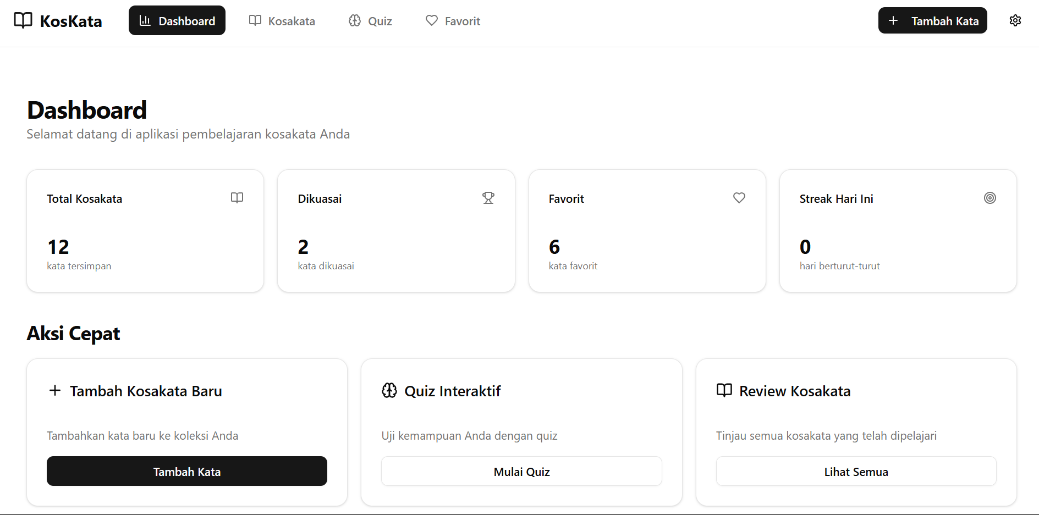Click the Total Kosakata count of 12
Viewport: 1039px width, 515px height.
(58, 247)
